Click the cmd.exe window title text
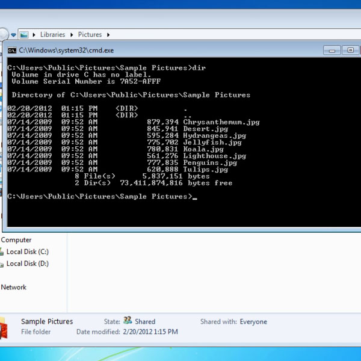361x361 pixels. click(x=66, y=50)
